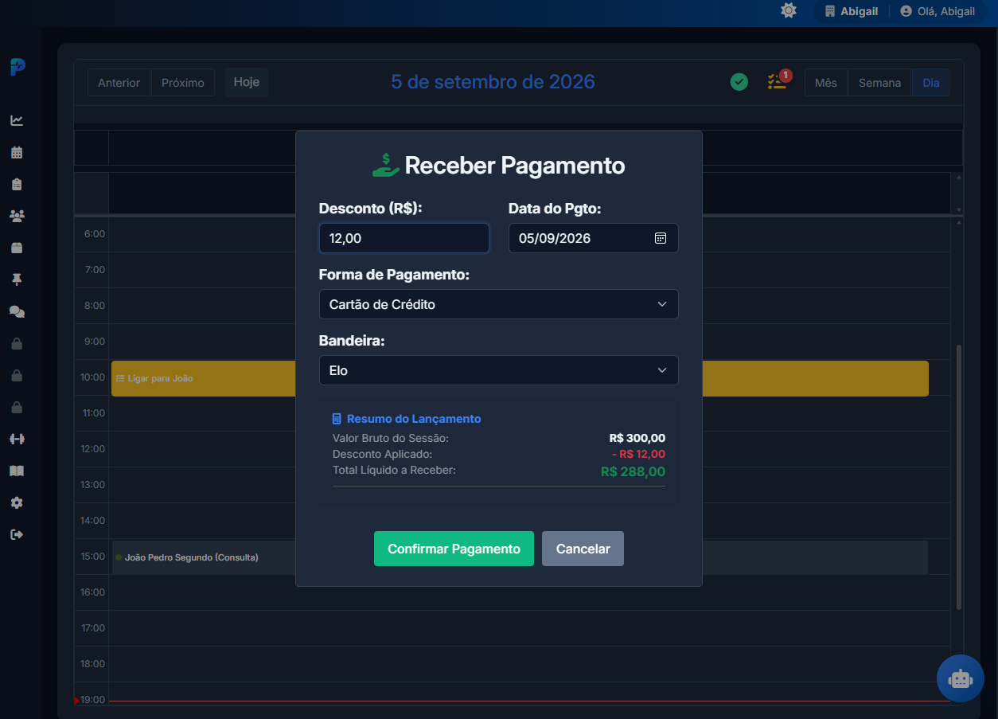Click the calendar vertical scrollbar thumb
998x719 pixels.
958,478
